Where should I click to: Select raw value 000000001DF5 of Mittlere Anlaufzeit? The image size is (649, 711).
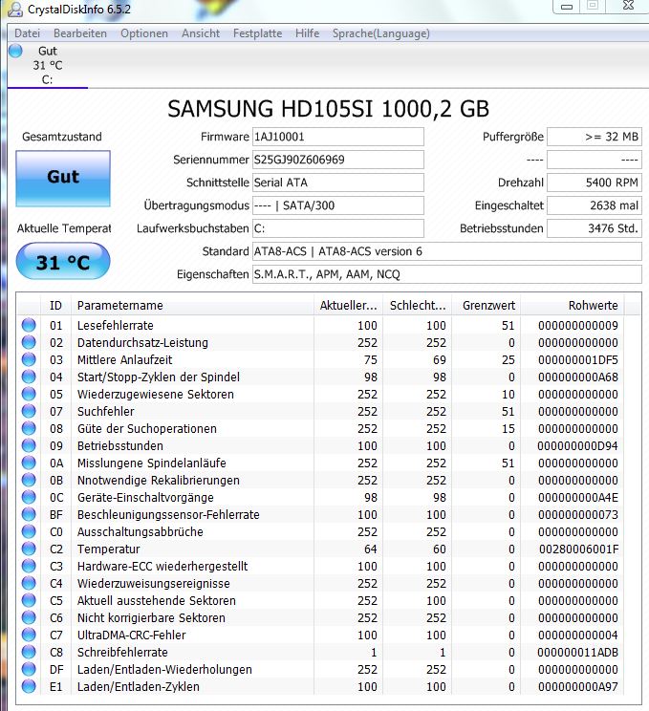[578, 359]
